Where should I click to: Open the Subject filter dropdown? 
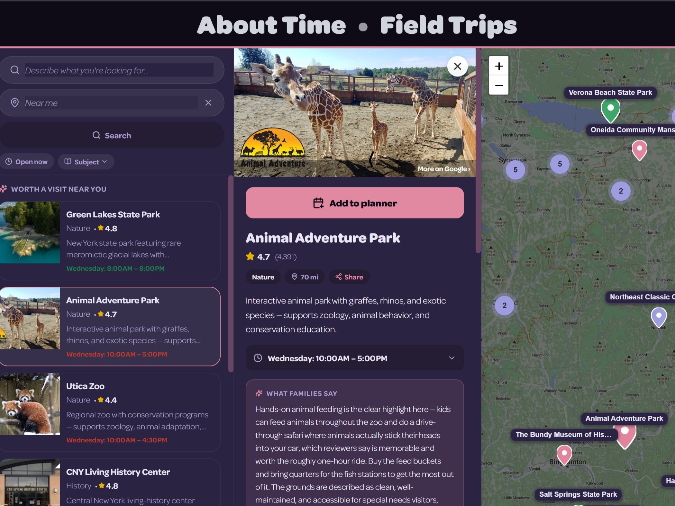pyautogui.click(x=86, y=162)
